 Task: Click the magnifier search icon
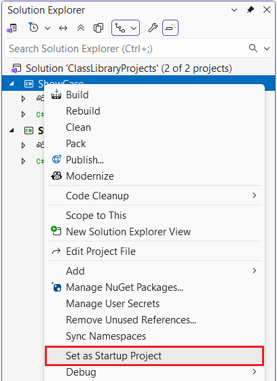253,48
